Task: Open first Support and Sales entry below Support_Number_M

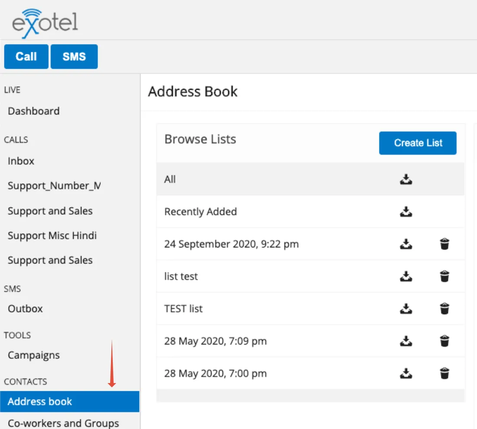Action: [50, 211]
